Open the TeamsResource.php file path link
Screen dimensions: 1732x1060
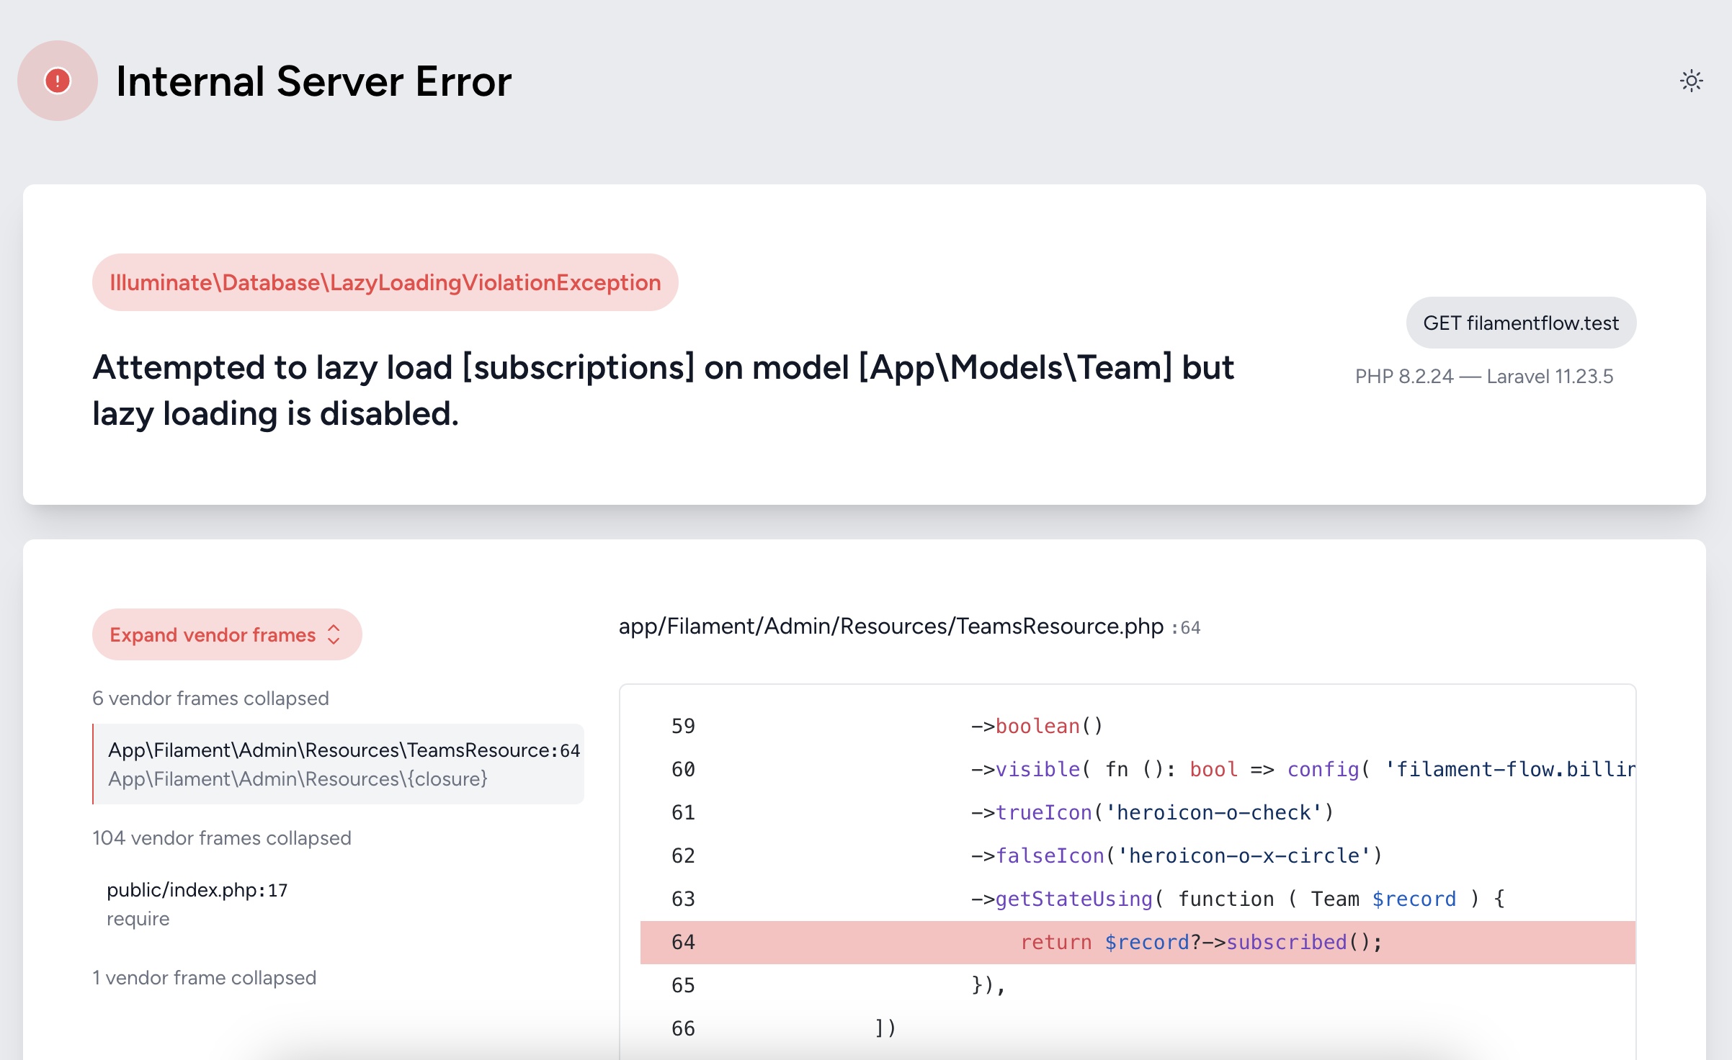[890, 626]
